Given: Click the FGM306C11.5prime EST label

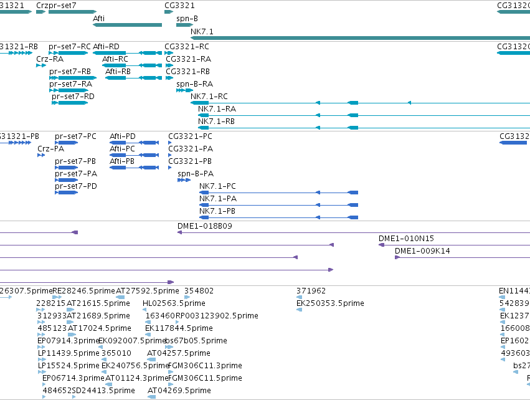Looking at the screenshot, I should coord(205,378).
